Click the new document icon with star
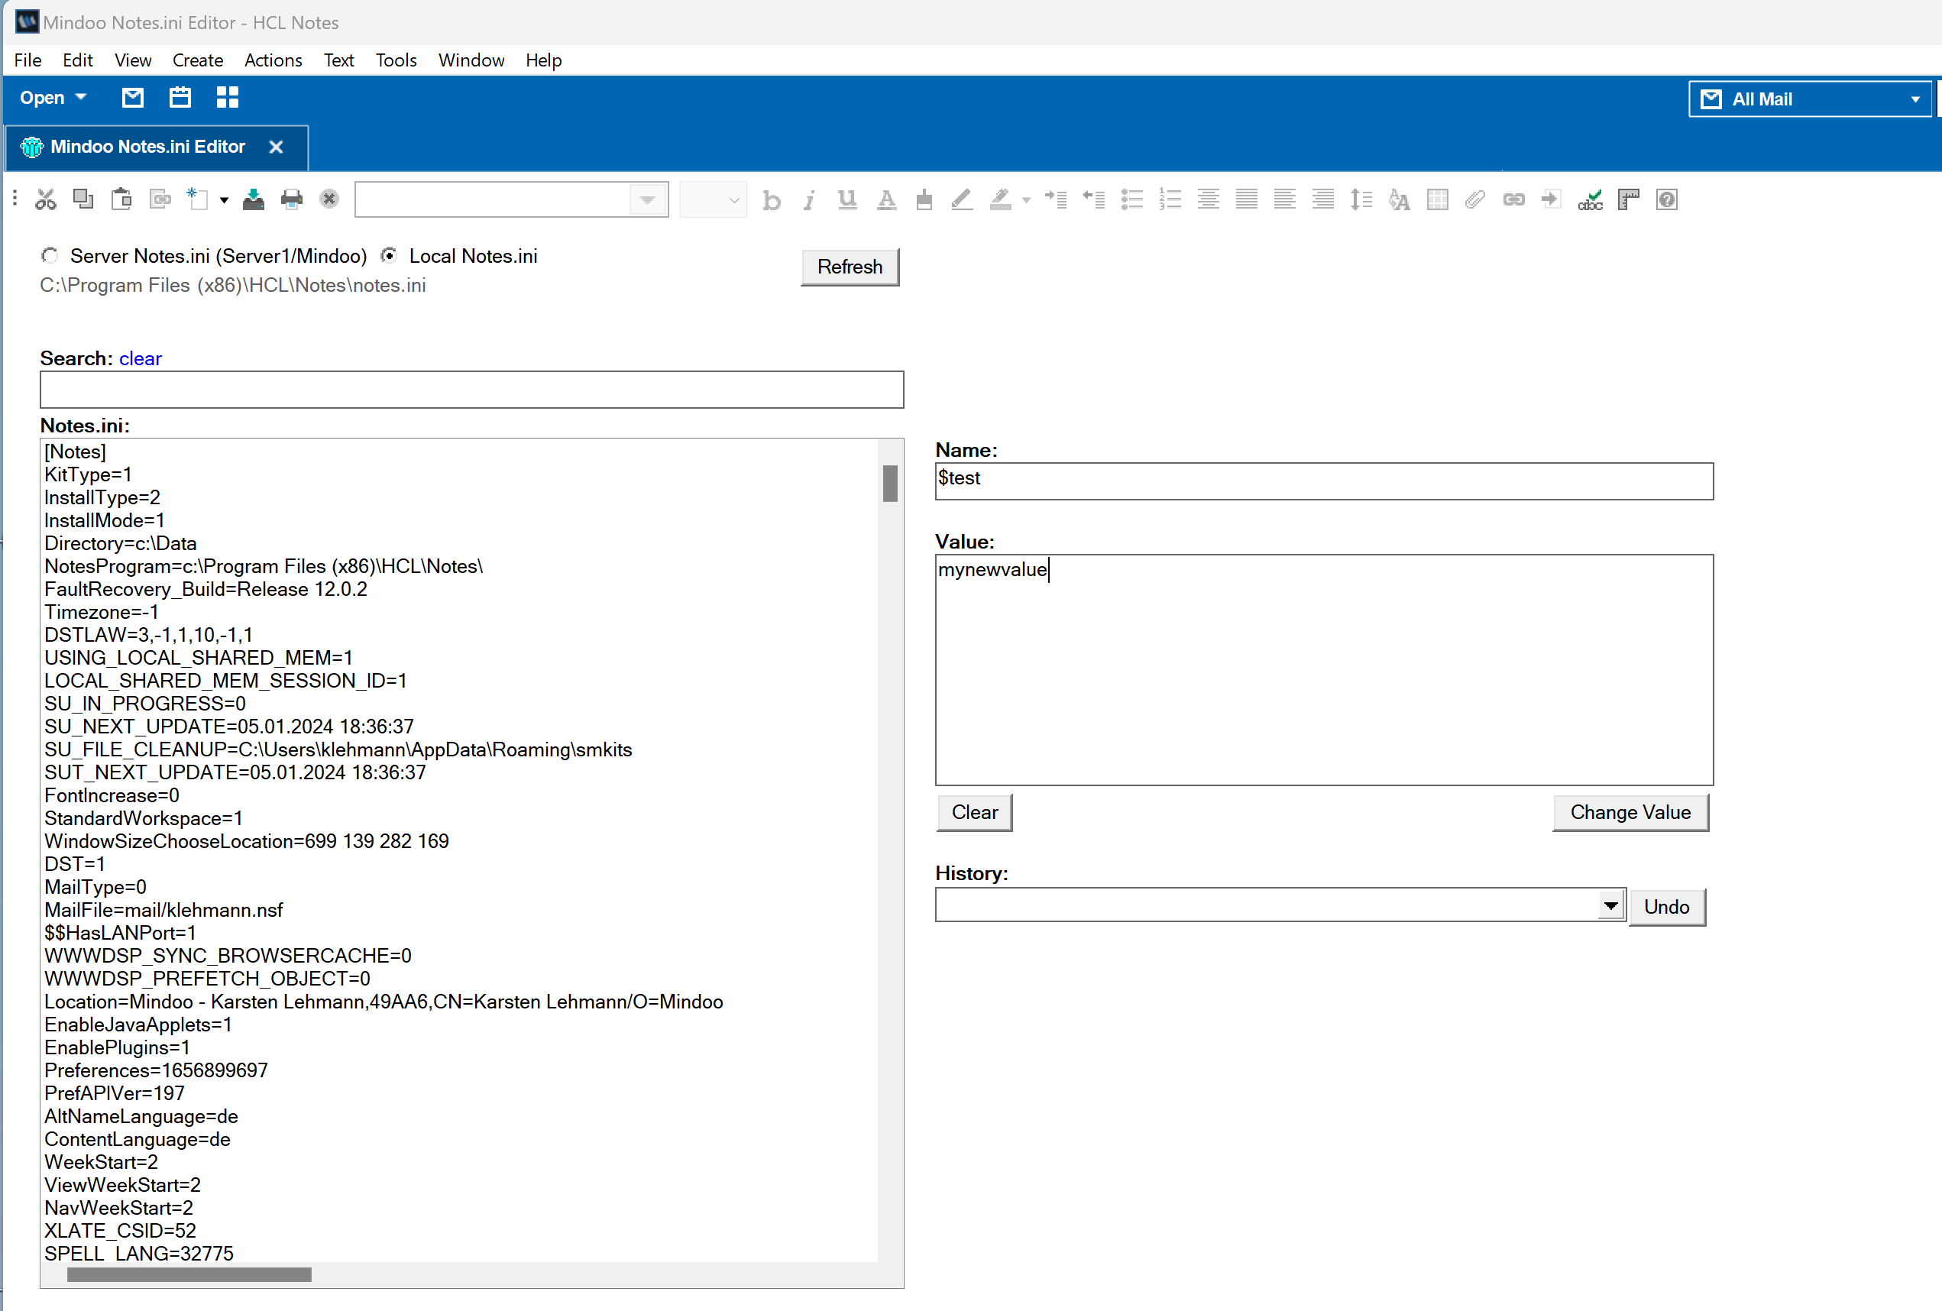This screenshot has width=1942, height=1311. (x=197, y=199)
